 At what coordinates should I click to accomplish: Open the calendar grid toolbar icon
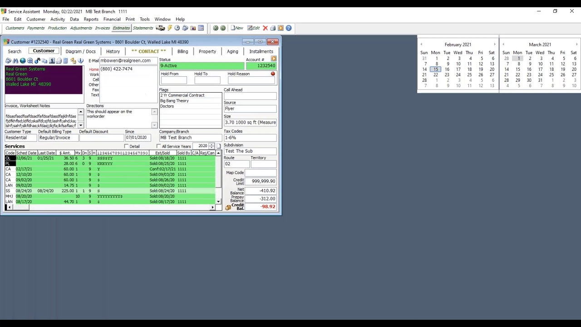click(x=201, y=28)
